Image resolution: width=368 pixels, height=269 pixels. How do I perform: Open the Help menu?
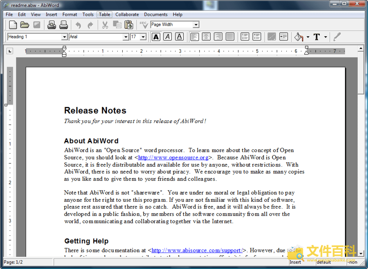(x=178, y=14)
